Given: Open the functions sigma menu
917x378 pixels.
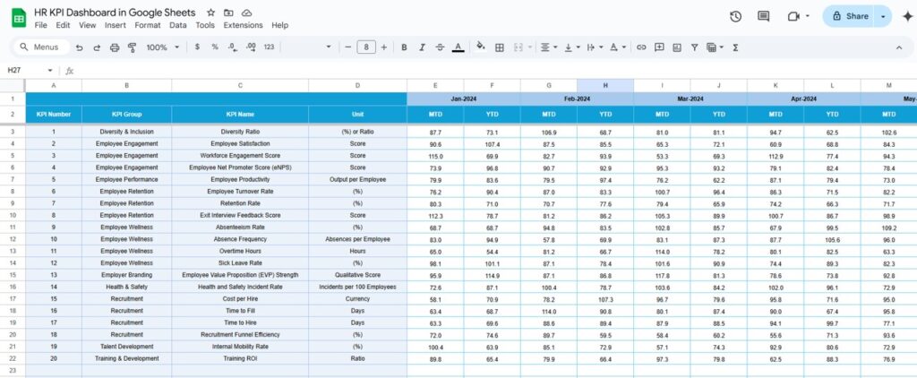Looking at the screenshot, I should coord(735,47).
